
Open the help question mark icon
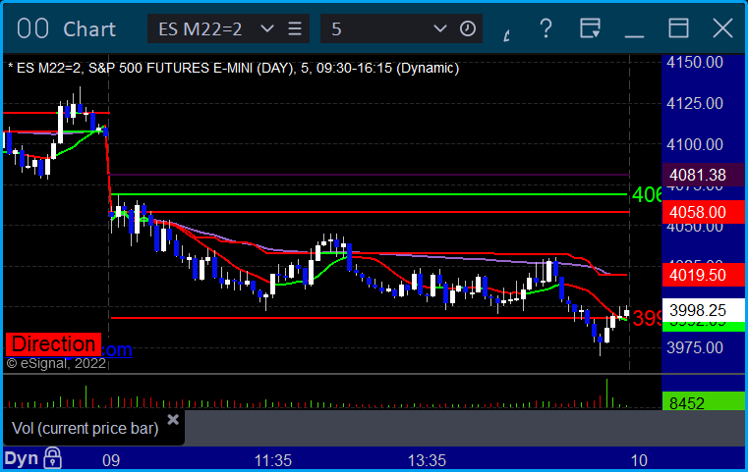point(546,28)
